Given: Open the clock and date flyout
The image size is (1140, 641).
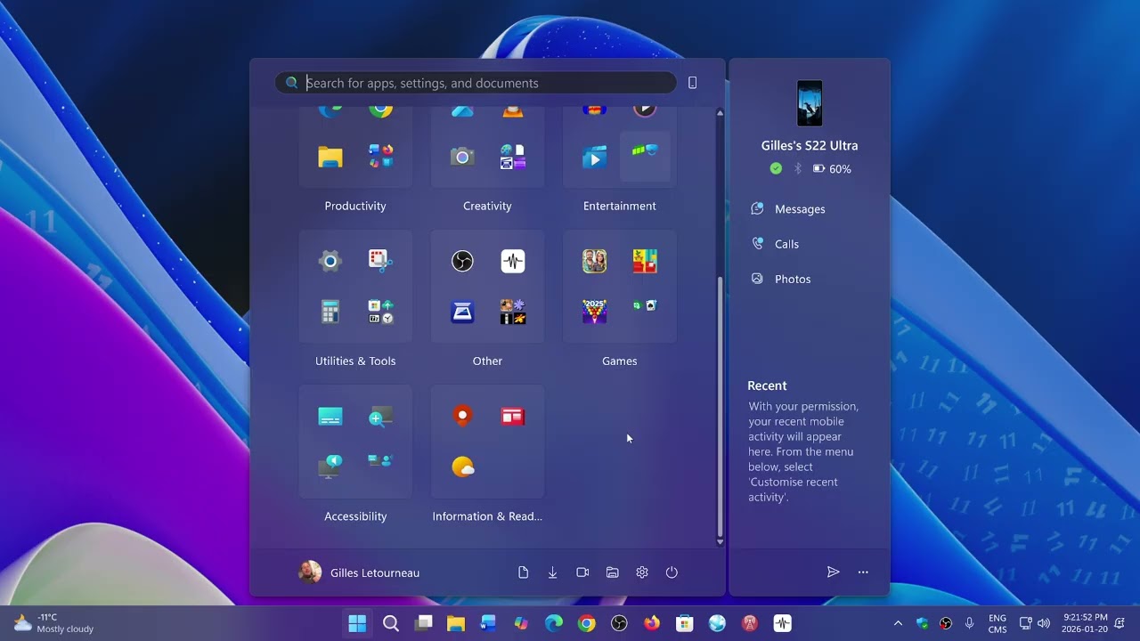Looking at the screenshot, I should point(1085,623).
